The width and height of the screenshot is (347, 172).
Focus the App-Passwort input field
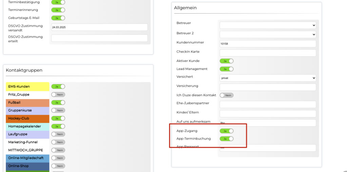268,148
